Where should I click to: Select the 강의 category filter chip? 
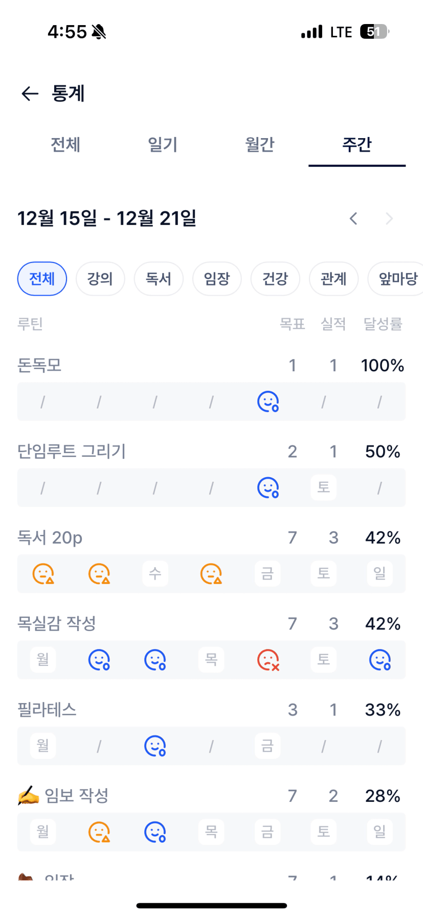(100, 279)
